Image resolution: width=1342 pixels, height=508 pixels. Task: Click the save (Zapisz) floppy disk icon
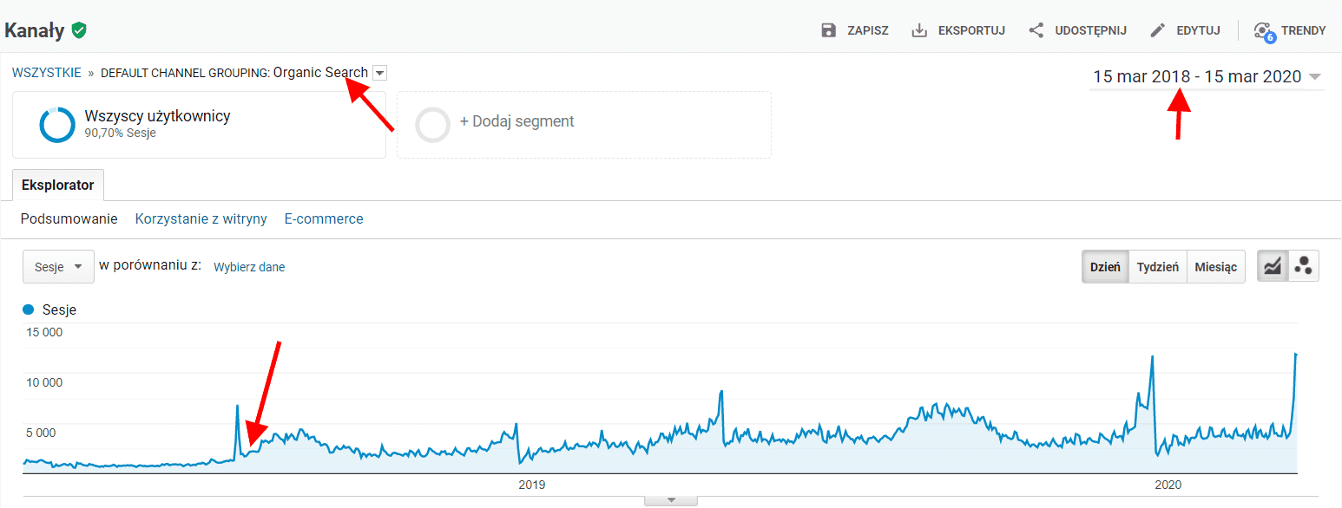(x=829, y=30)
